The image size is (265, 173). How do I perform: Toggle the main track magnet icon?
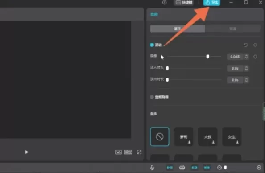point(170,167)
